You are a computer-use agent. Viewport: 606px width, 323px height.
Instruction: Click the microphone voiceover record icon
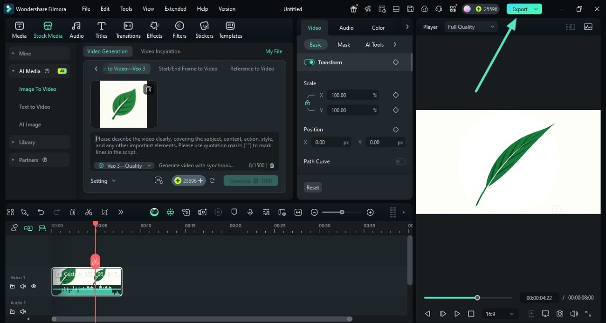tap(250, 212)
